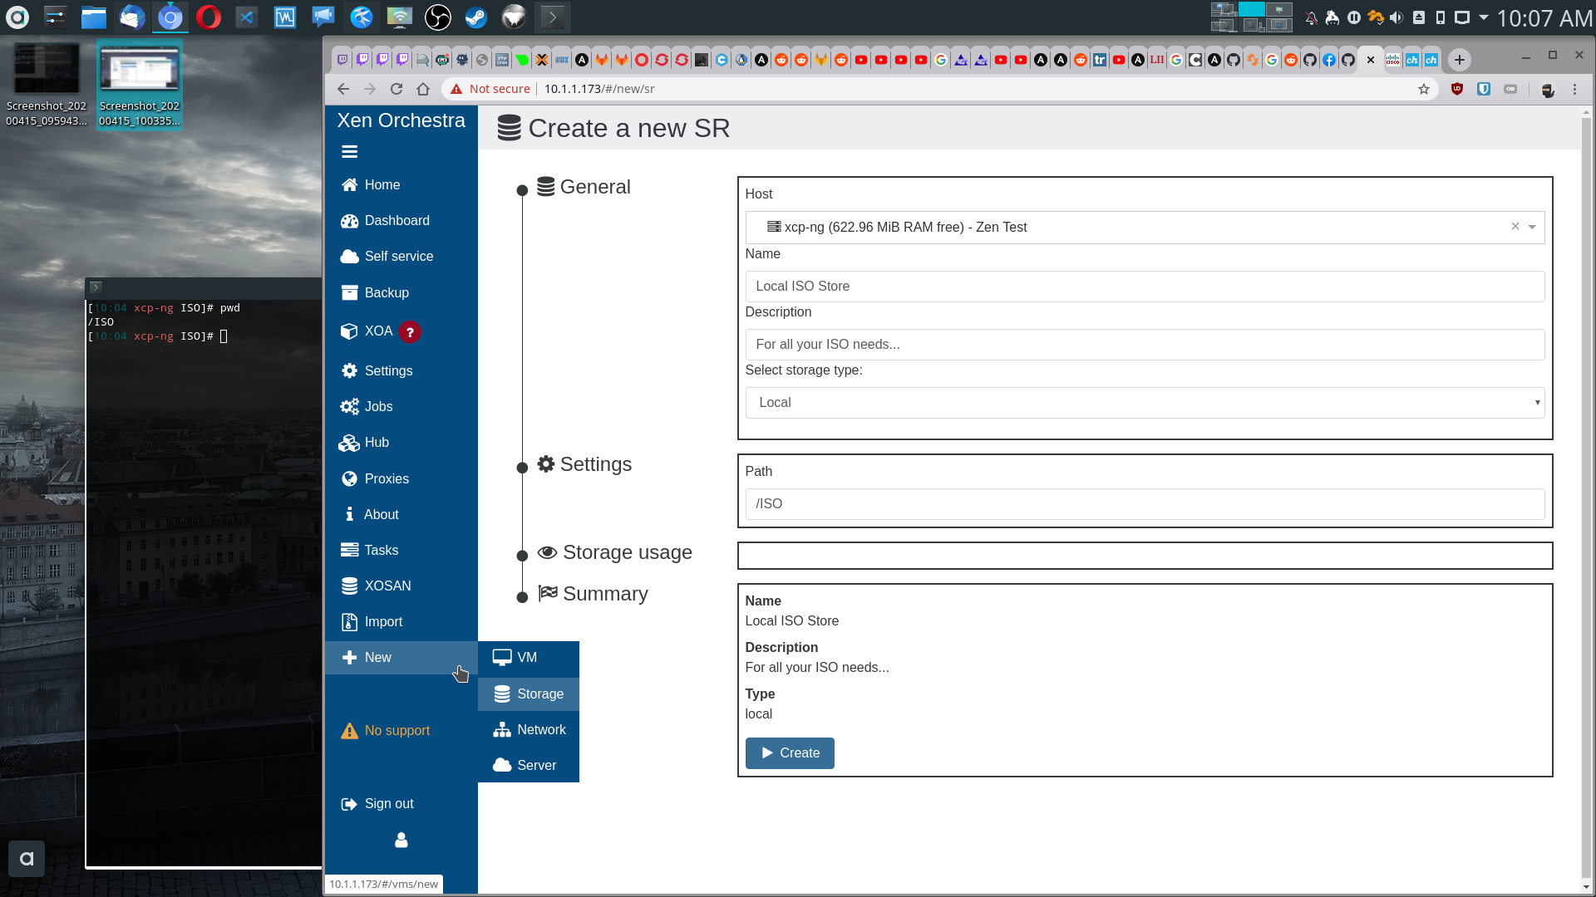Click the Create button
The height and width of the screenshot is (897, 1596).
tap(790, 752)
